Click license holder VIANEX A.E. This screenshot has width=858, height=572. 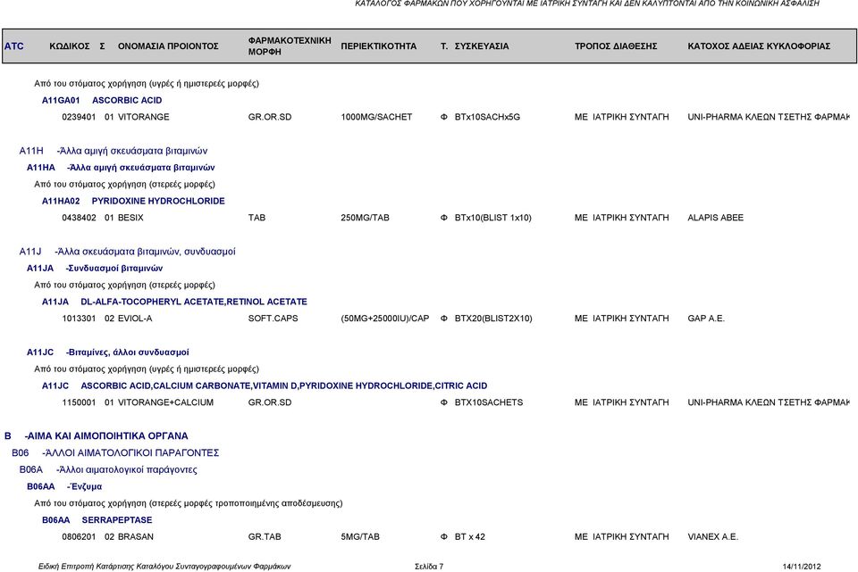pos(712,537)
